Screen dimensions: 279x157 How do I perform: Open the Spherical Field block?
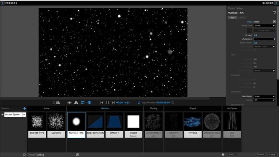[x=212, y=125]
